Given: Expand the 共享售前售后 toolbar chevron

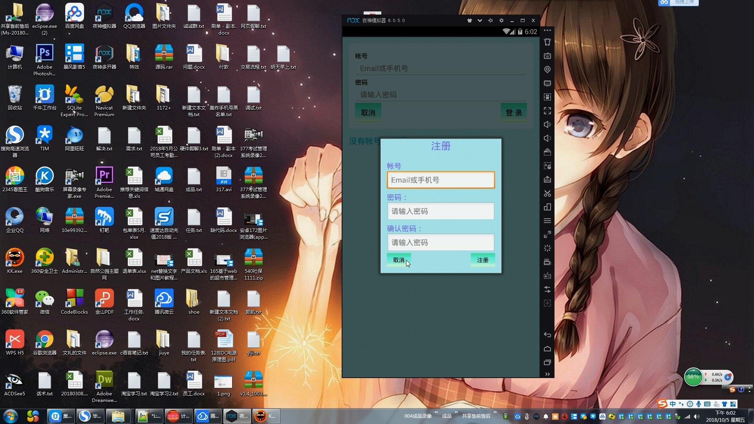Looking at the screenshot, I should [495, 412].
